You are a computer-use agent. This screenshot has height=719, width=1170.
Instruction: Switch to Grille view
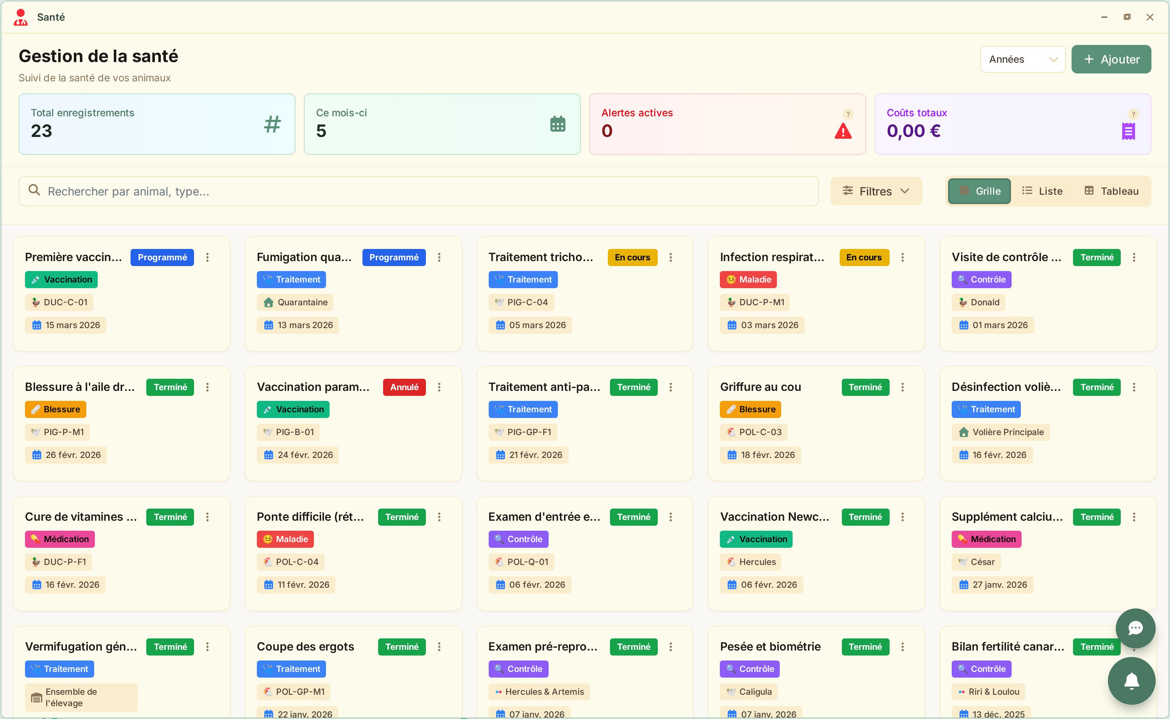coord(979,191)
